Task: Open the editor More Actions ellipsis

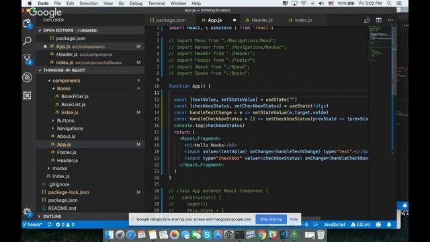Action: pyautogui.click(x=390, y=20)
